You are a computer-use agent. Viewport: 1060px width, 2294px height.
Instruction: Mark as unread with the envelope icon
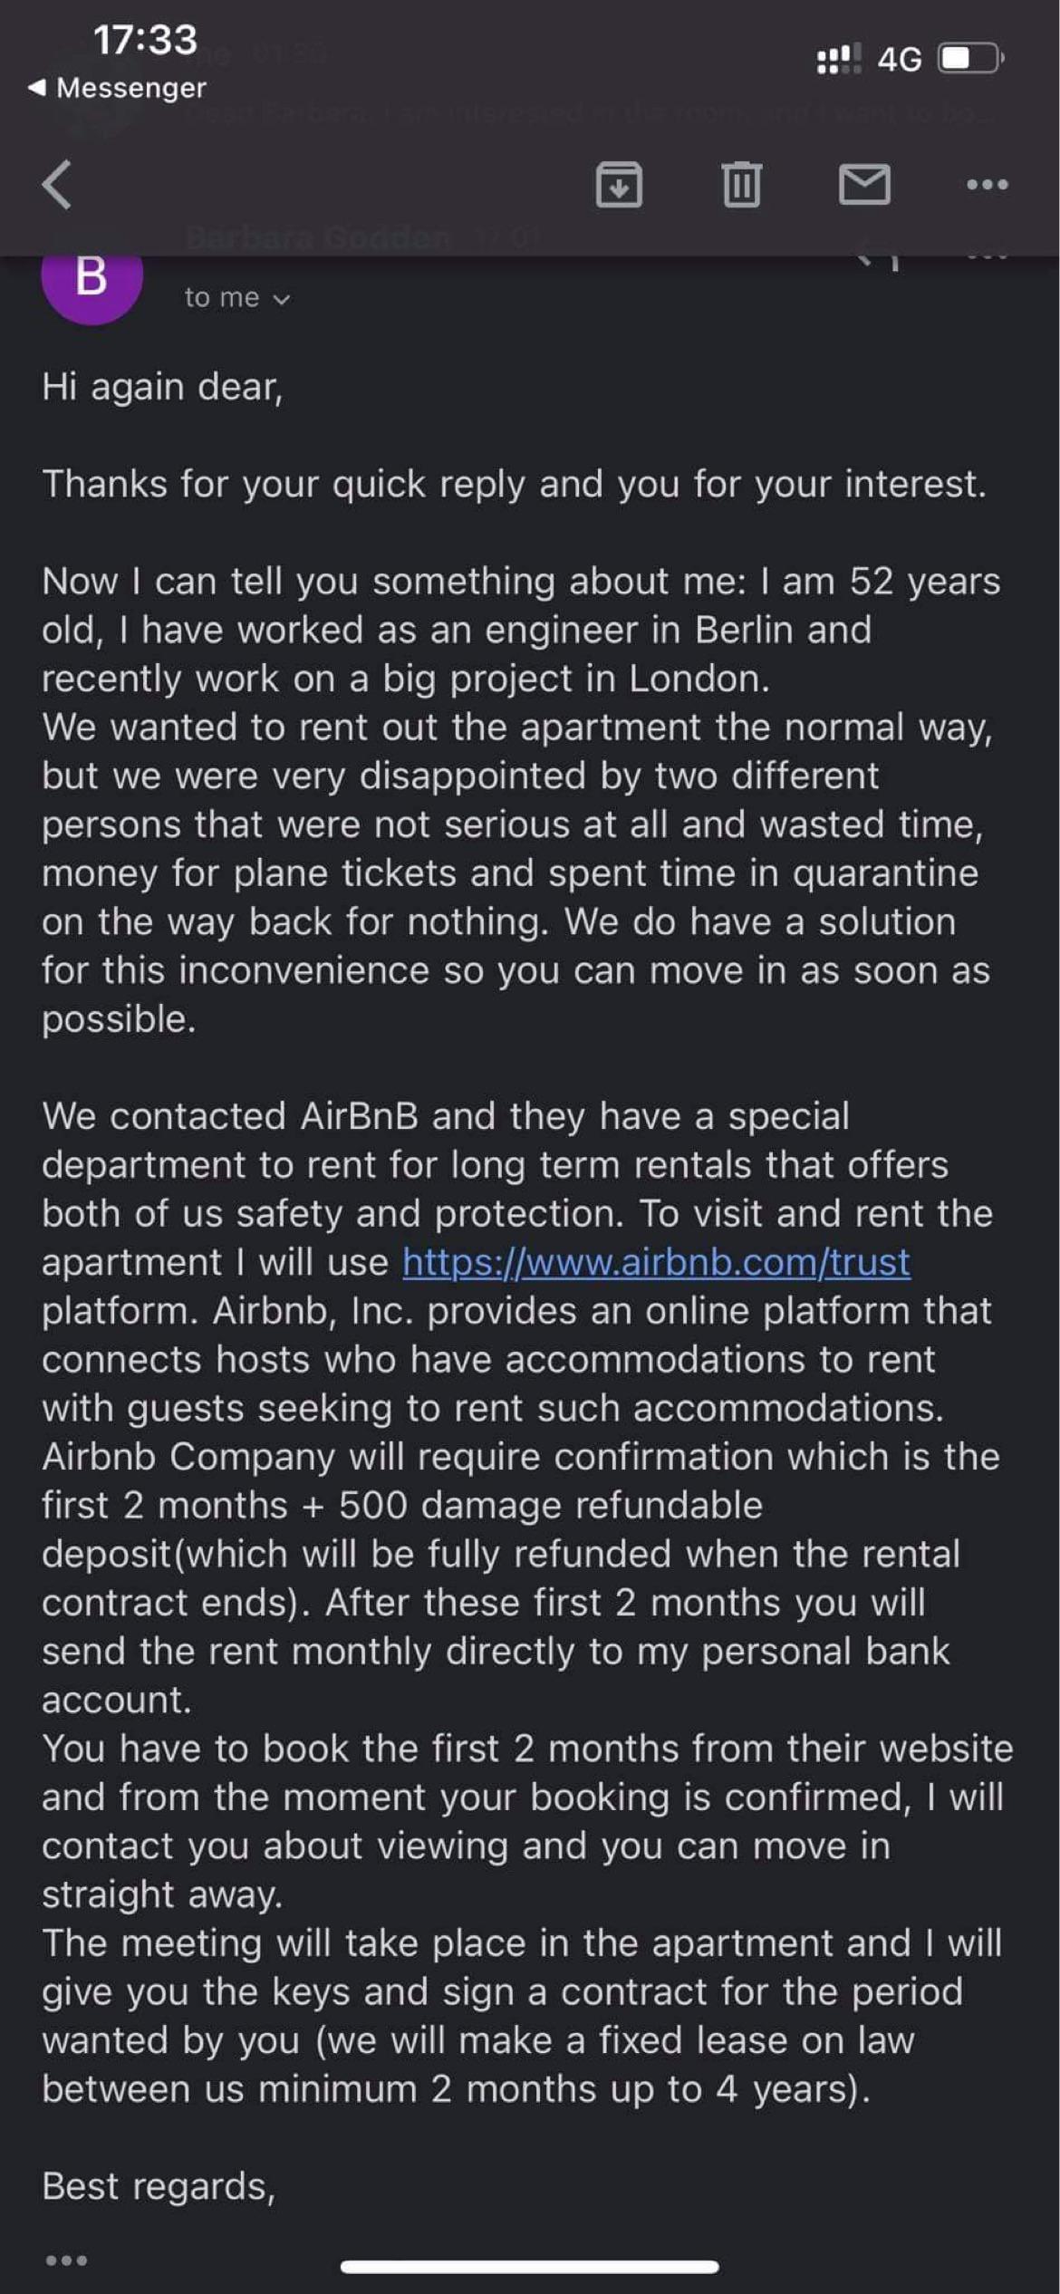(x=864, y=185)
